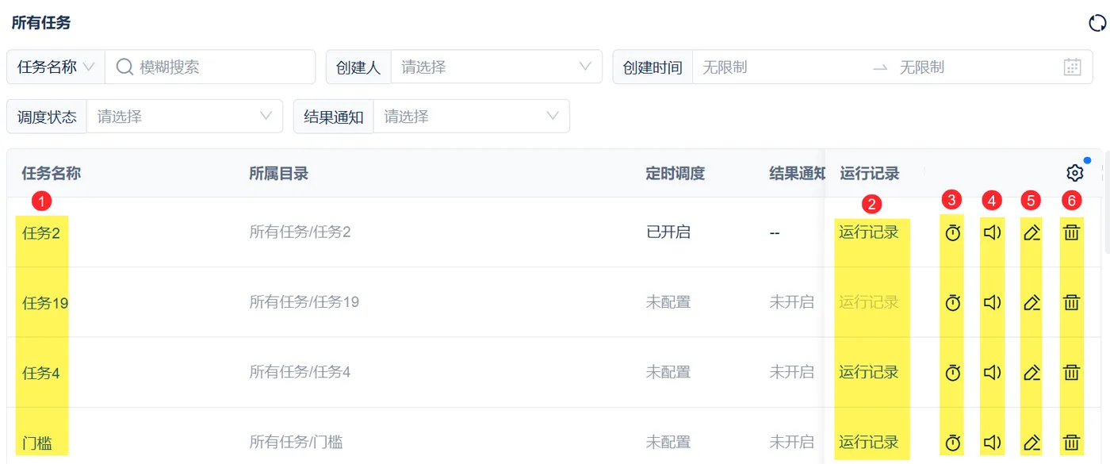
Task: Open 运行记录 link for 门槛
Action: click(x=869, y=442)
